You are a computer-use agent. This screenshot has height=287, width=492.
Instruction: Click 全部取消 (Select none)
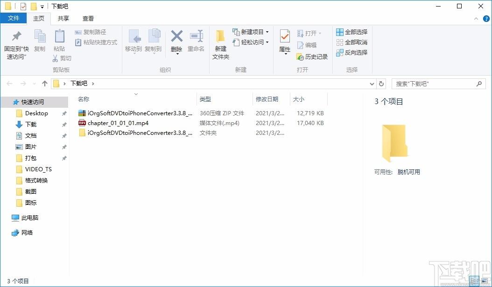pos(352,42)
